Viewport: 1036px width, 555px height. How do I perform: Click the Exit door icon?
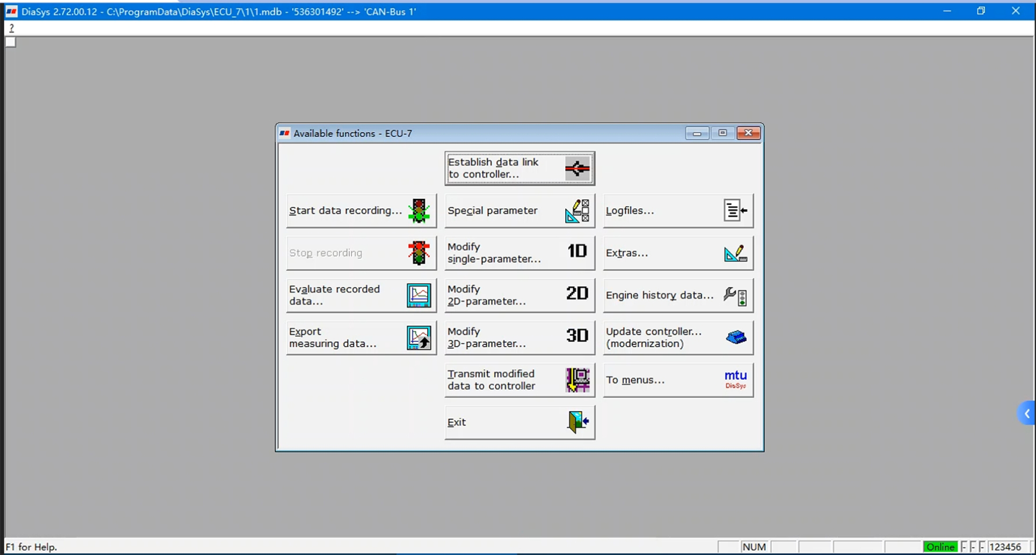click(x=577, y=422)
